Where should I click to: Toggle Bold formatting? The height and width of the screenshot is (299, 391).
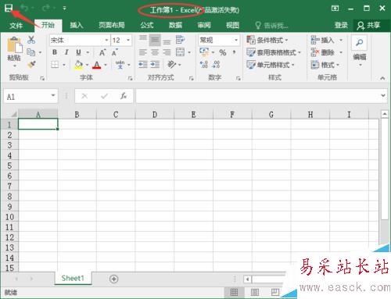click(x=55, y=52)
